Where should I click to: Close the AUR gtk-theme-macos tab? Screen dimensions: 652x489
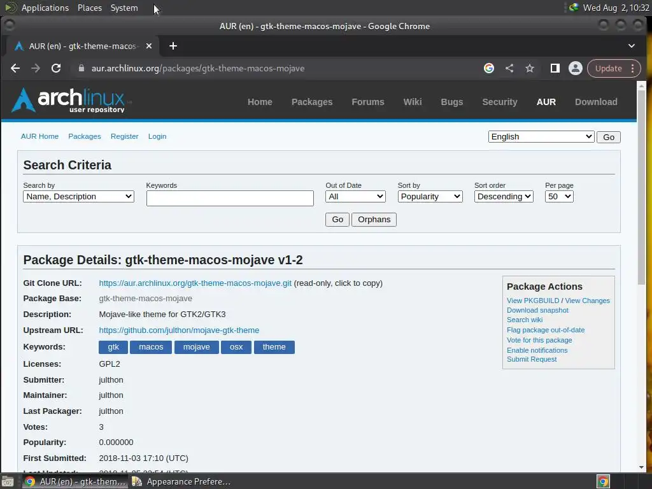click(149, 46)
